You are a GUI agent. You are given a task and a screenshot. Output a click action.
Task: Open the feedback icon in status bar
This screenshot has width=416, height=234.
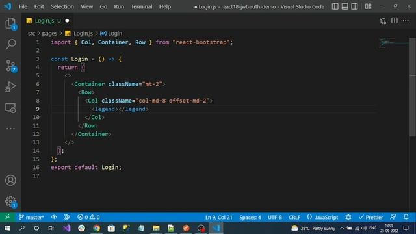pos(393,217)
